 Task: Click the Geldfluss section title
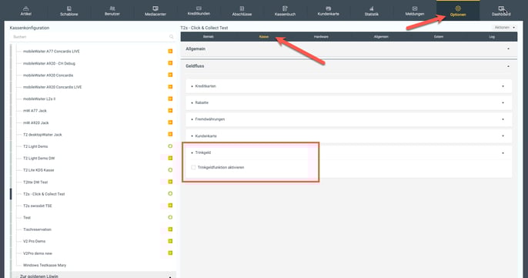[195, 66]
